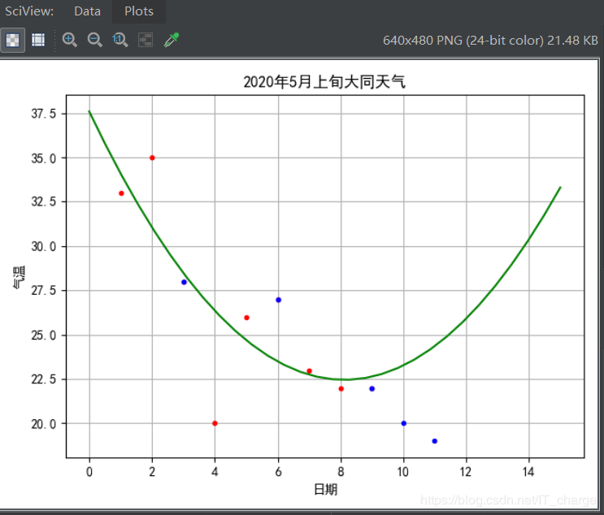The height and width of the screenshot is (515, 604).
Task: Click the x-axis label 日期
Action: (325, 489)
